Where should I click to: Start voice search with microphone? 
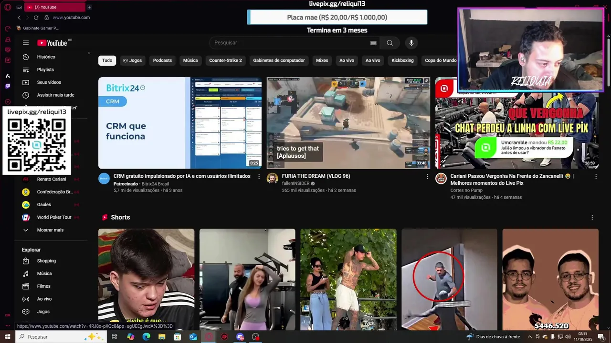point(411,43)
